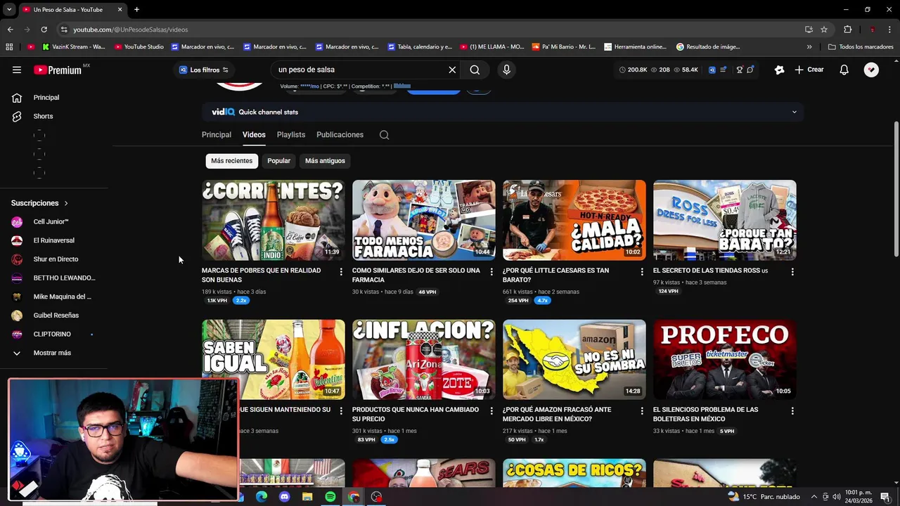The height and width of the screenshot is (506, 900).
Task: Open options for MARCAS DE POBRES video
Action: click(341, 271)
